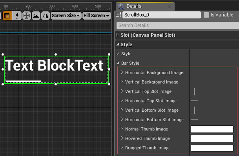Screen dimensions: 239x156
Task: Click the Normal Thumb Image white preview
Action: click(x=212, y=129)
